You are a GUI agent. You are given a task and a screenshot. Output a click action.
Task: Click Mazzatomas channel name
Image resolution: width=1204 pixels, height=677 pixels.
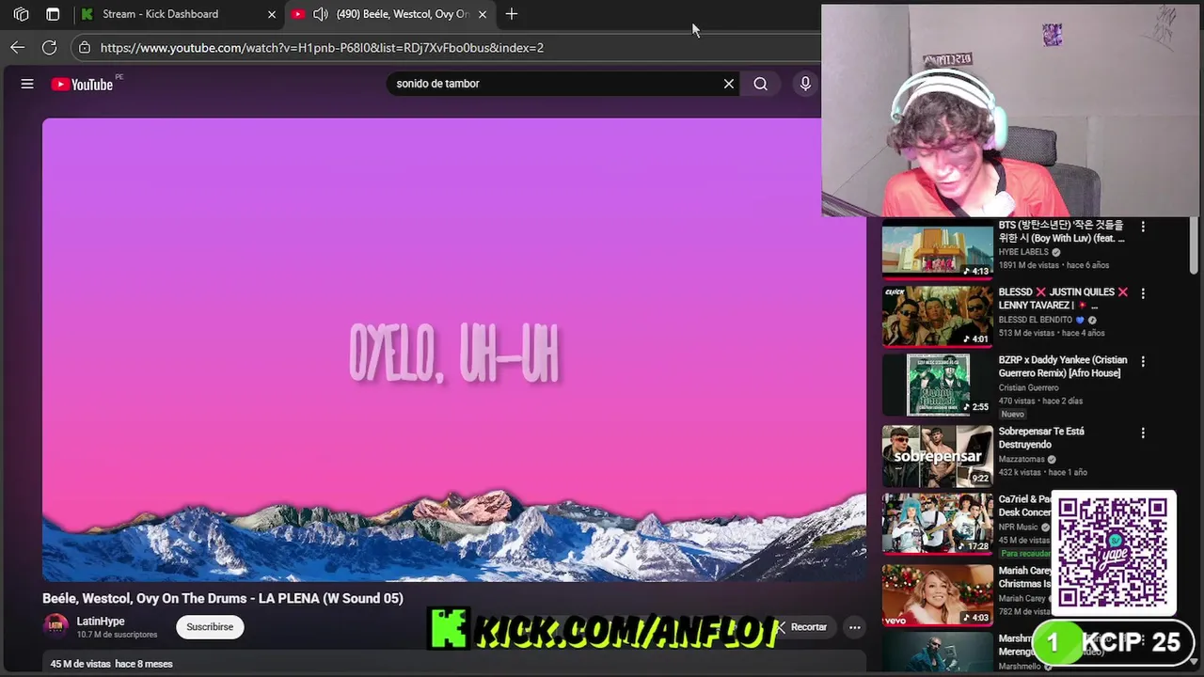pos(1022,459)
